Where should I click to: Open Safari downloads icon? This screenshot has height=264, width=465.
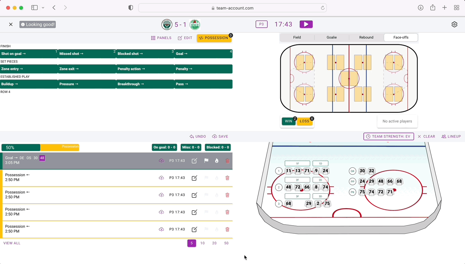pyautogui.click(x=420, y=8)
